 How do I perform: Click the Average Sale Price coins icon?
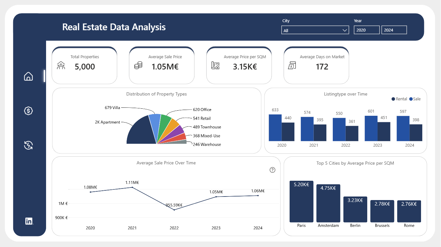pyautogui.click(x=138, y=66)
